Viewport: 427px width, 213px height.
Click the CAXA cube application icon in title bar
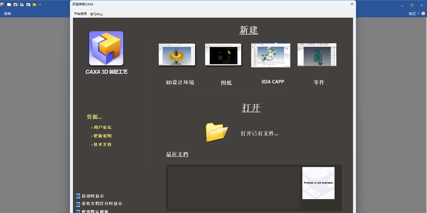point(2,5)
